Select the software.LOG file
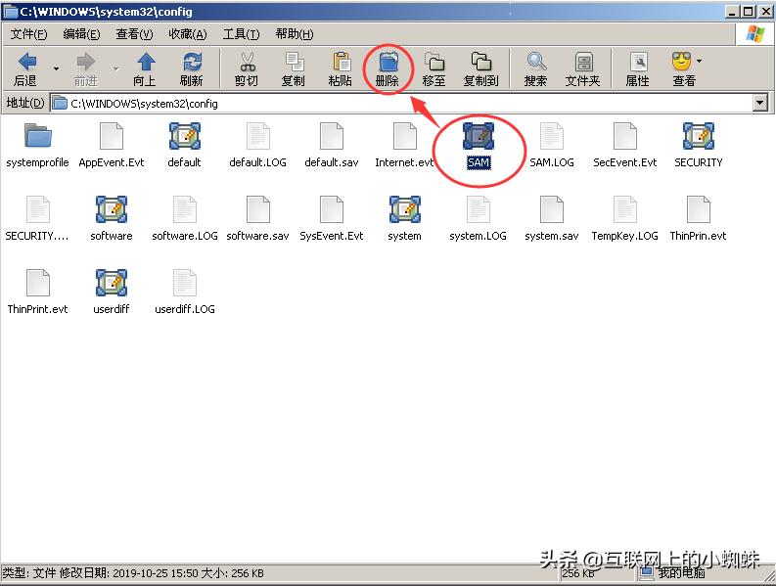The width and height of the screenshot is (776, 586). click(185, 219)
